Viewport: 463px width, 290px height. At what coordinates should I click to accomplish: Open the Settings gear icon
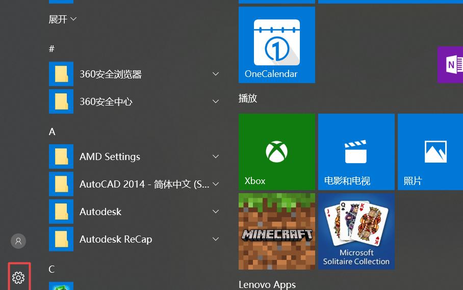click(18, 278)
